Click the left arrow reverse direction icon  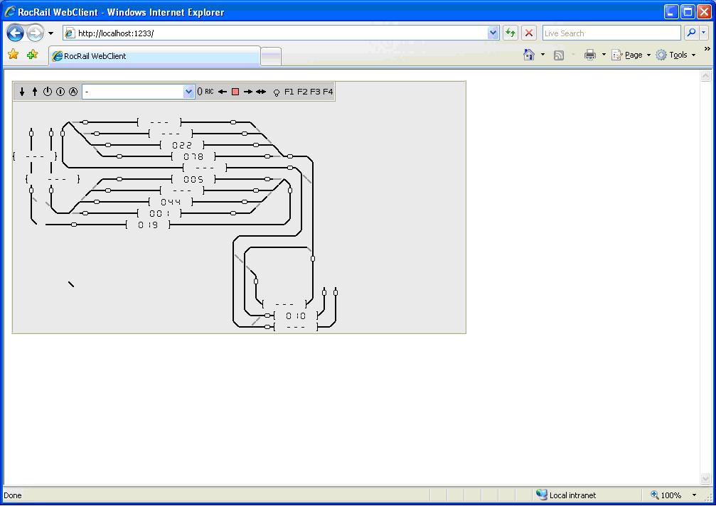pyautogui.click(x=223, y=92)
